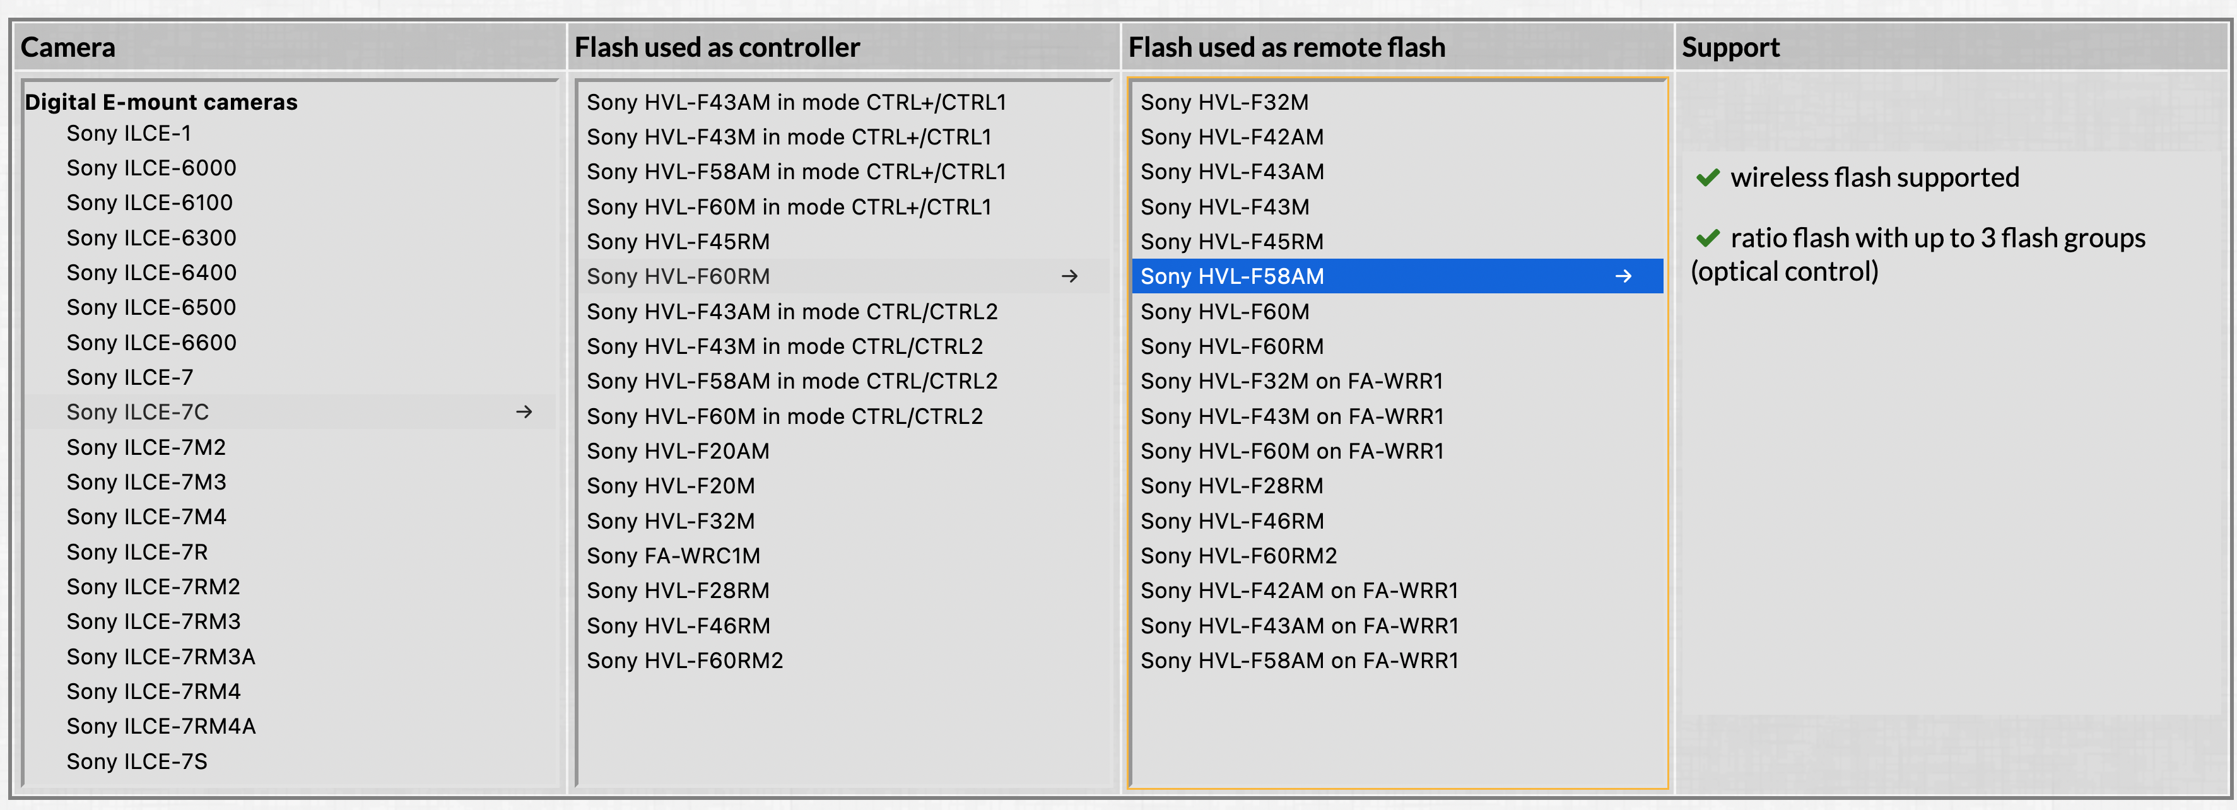This screenshot has width=2237, height=810.
Task: Select Sony HVL-F58AM on FA-WRR1
Action: click(1298, 660)
